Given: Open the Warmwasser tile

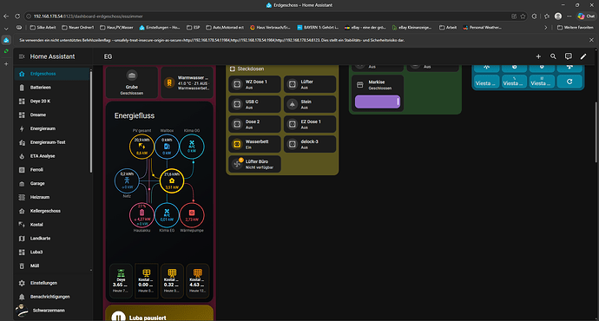Looking at the screenshot, I should pos(188,82).
